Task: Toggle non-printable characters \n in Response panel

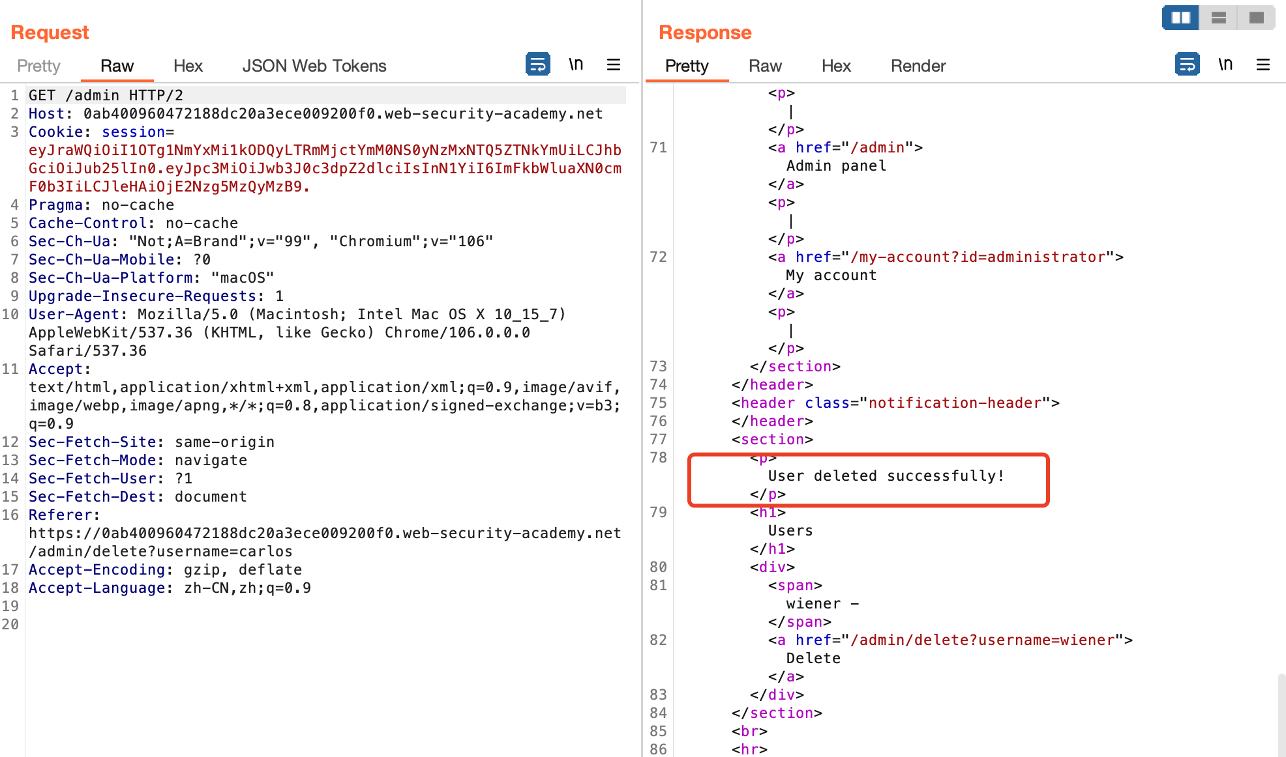Action: [1225, 64]
